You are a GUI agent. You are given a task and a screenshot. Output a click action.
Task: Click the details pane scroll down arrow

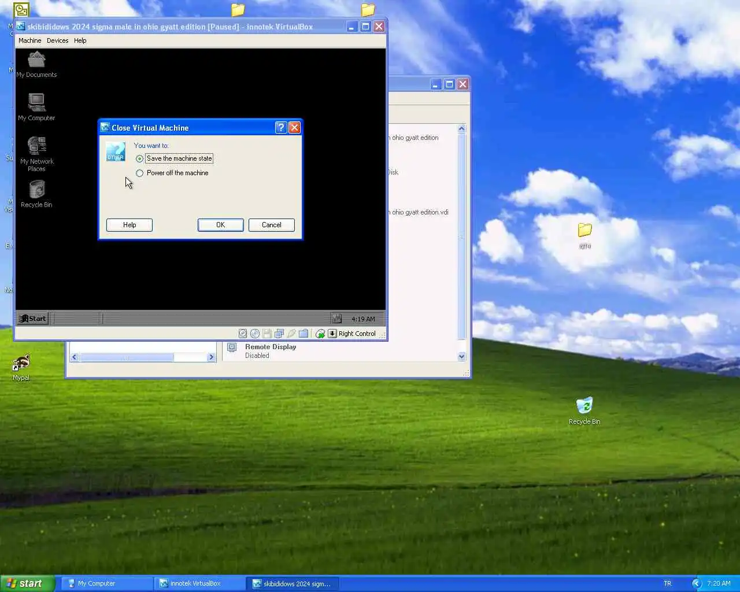click(461, 357)
